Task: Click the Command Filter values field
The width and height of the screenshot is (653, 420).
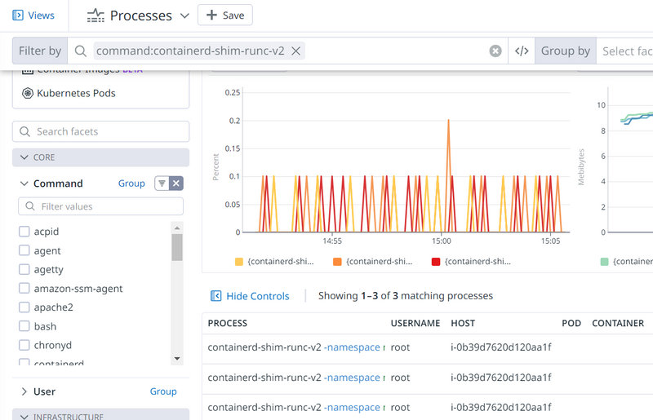Action: click(x=100, y=206)
